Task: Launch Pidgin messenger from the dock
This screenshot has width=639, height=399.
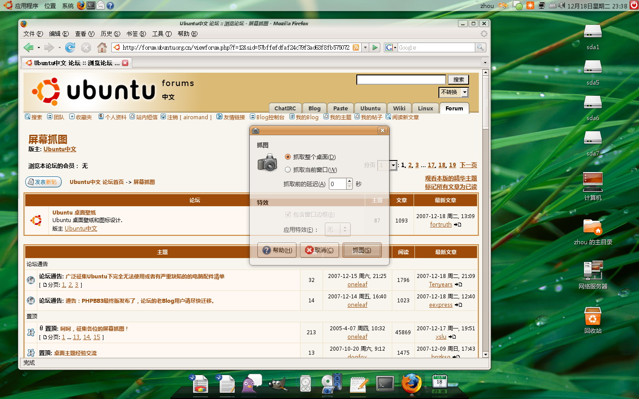Action: tap(252, 383)
